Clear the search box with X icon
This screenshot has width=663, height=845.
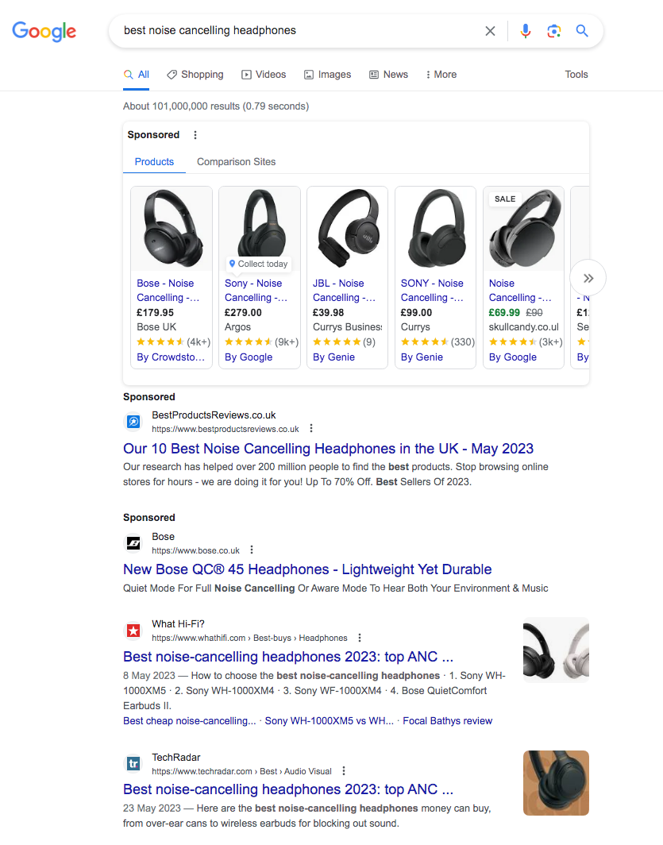[x=490, y=31]
